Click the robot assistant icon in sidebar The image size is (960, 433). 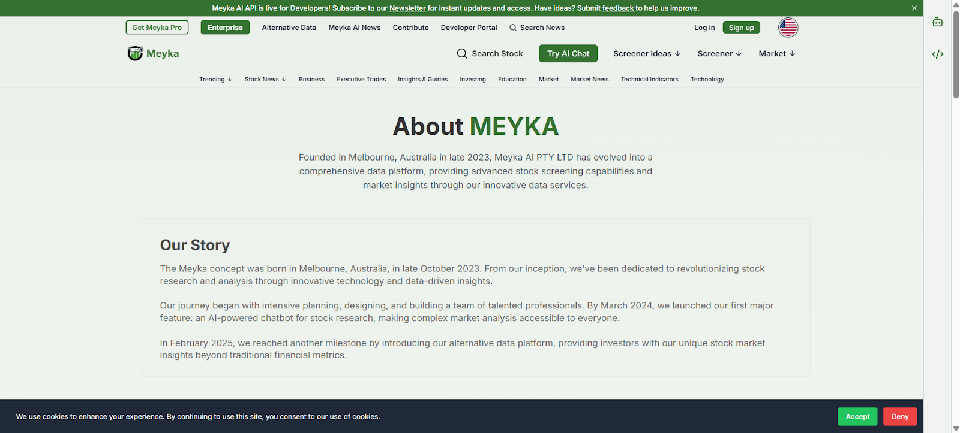[x=938, y=22]
